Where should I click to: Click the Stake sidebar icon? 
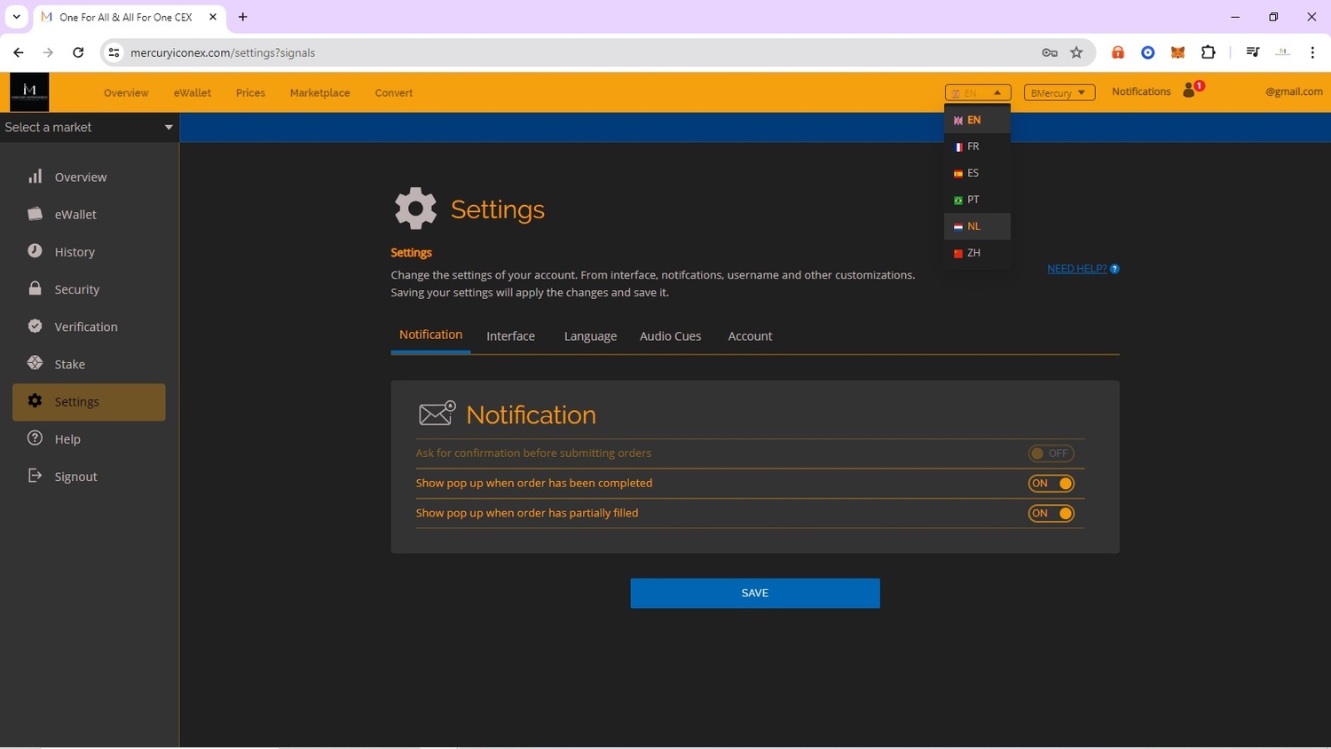(x=35, y=363)
